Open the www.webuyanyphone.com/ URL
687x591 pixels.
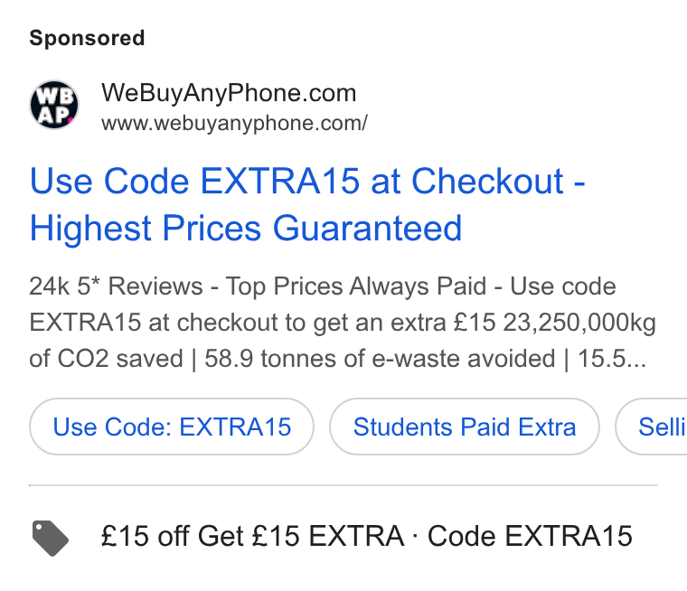point(234,123)
